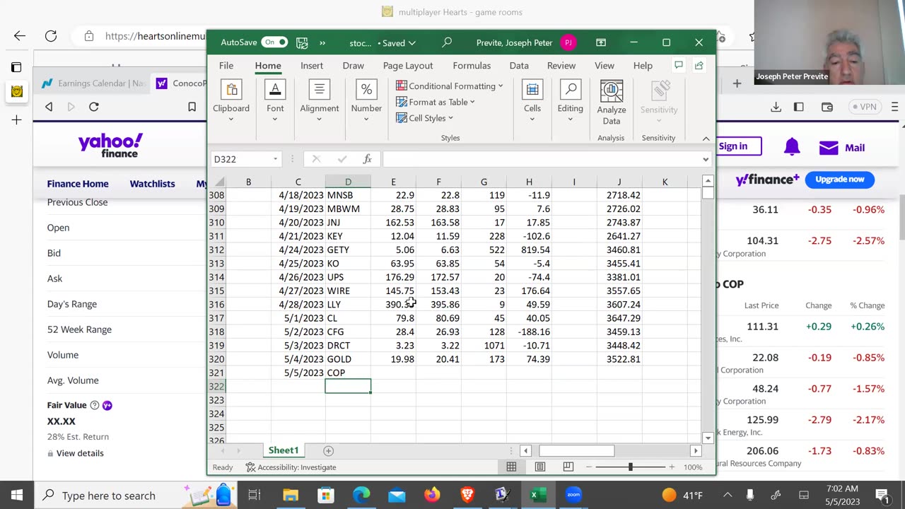Select column D header
Screen dimensions: 905x509
tap(348, 182)
